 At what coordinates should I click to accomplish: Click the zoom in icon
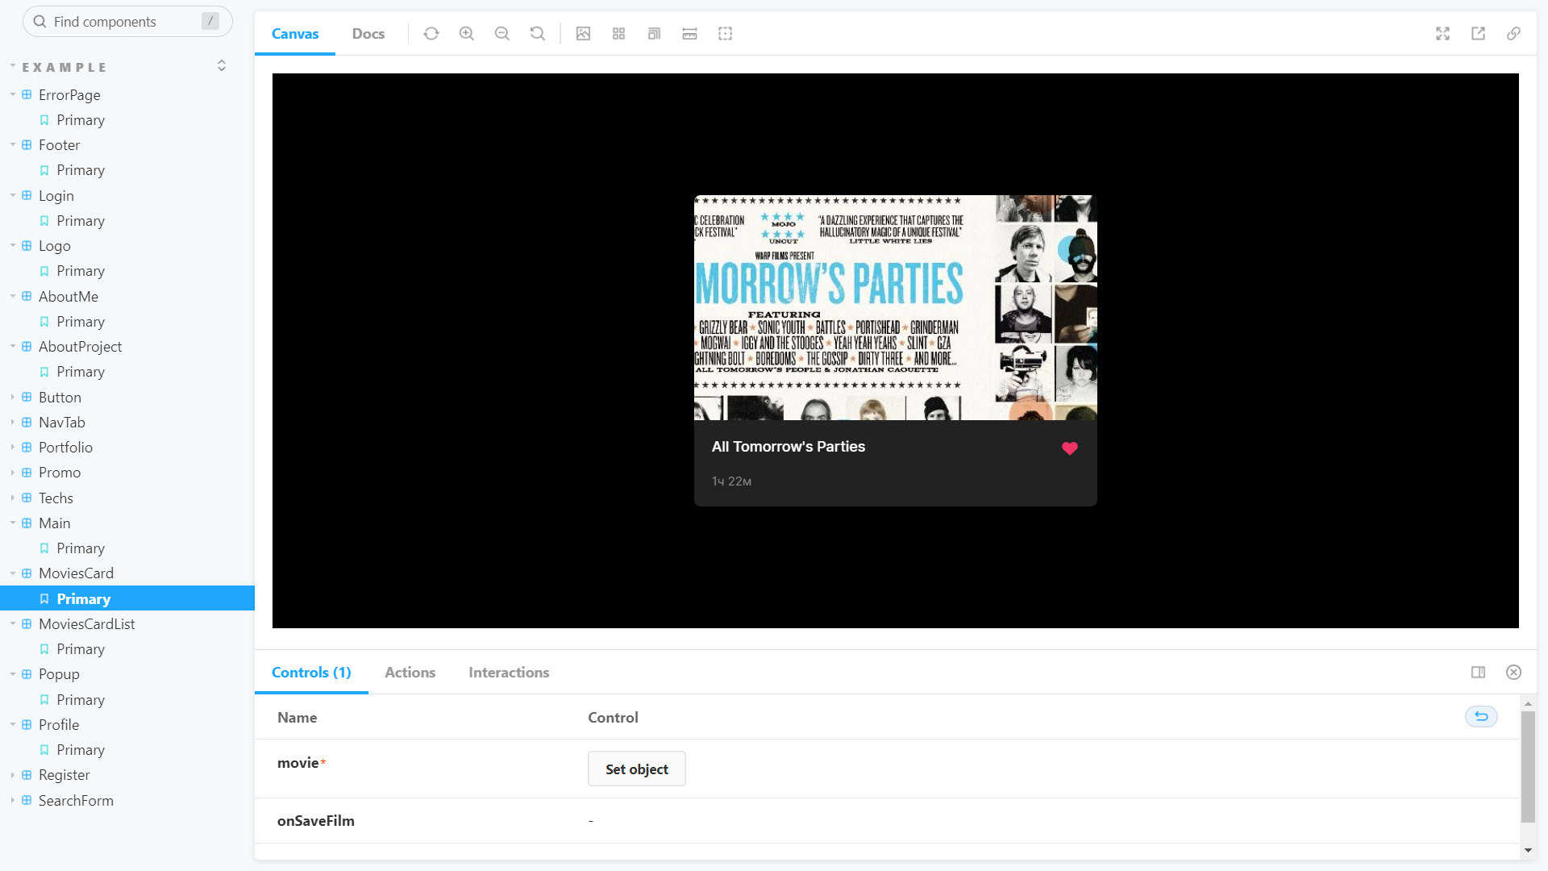pos(467,34)
